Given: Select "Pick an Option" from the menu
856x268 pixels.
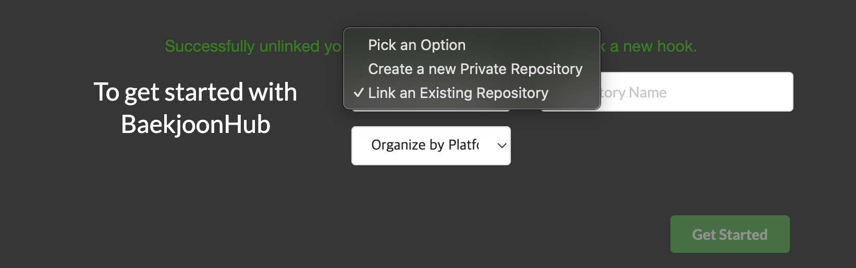Looking at the screenshot, I should pos(417,45).
